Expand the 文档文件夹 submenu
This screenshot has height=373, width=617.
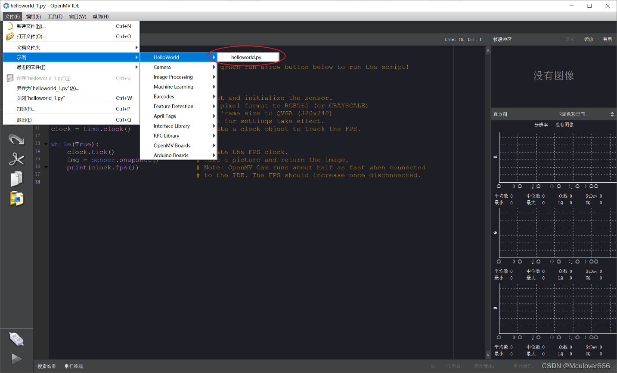click(x=71, y=48)
